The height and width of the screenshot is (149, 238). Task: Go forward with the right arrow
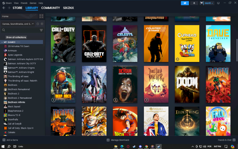pyautogui.click(x=9, y=8)
